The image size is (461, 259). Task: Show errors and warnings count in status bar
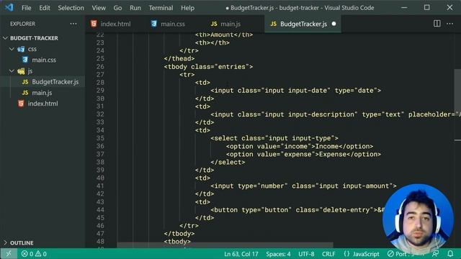(34, 254)
